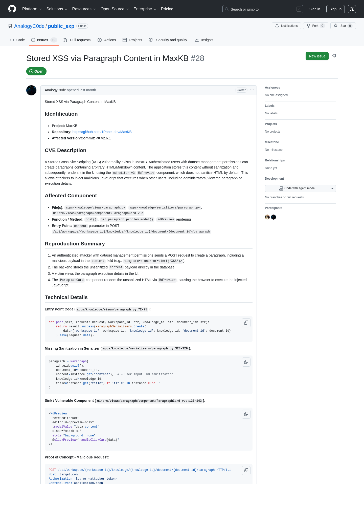Screen dimensions: 364x506
Task: Open the Security and quality tab
Action: [168, 40]
